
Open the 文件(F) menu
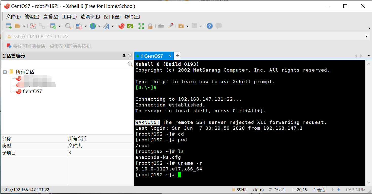click(13, 17)
